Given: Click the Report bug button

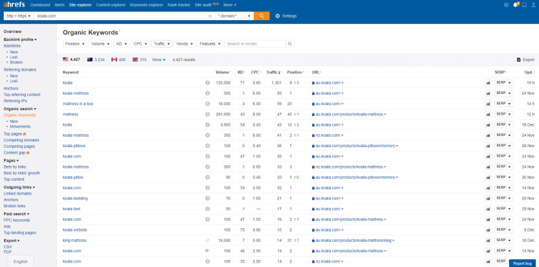Looking at the screenshot, I should (x=522, y=263).
